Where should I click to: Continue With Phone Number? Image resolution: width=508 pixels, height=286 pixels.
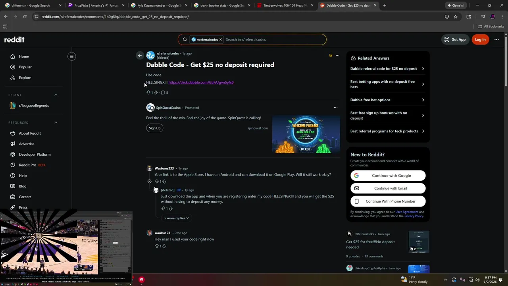388,201
